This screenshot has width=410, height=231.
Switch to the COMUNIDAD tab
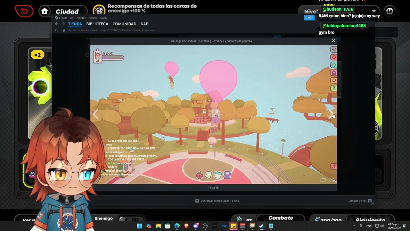(124, 24)
